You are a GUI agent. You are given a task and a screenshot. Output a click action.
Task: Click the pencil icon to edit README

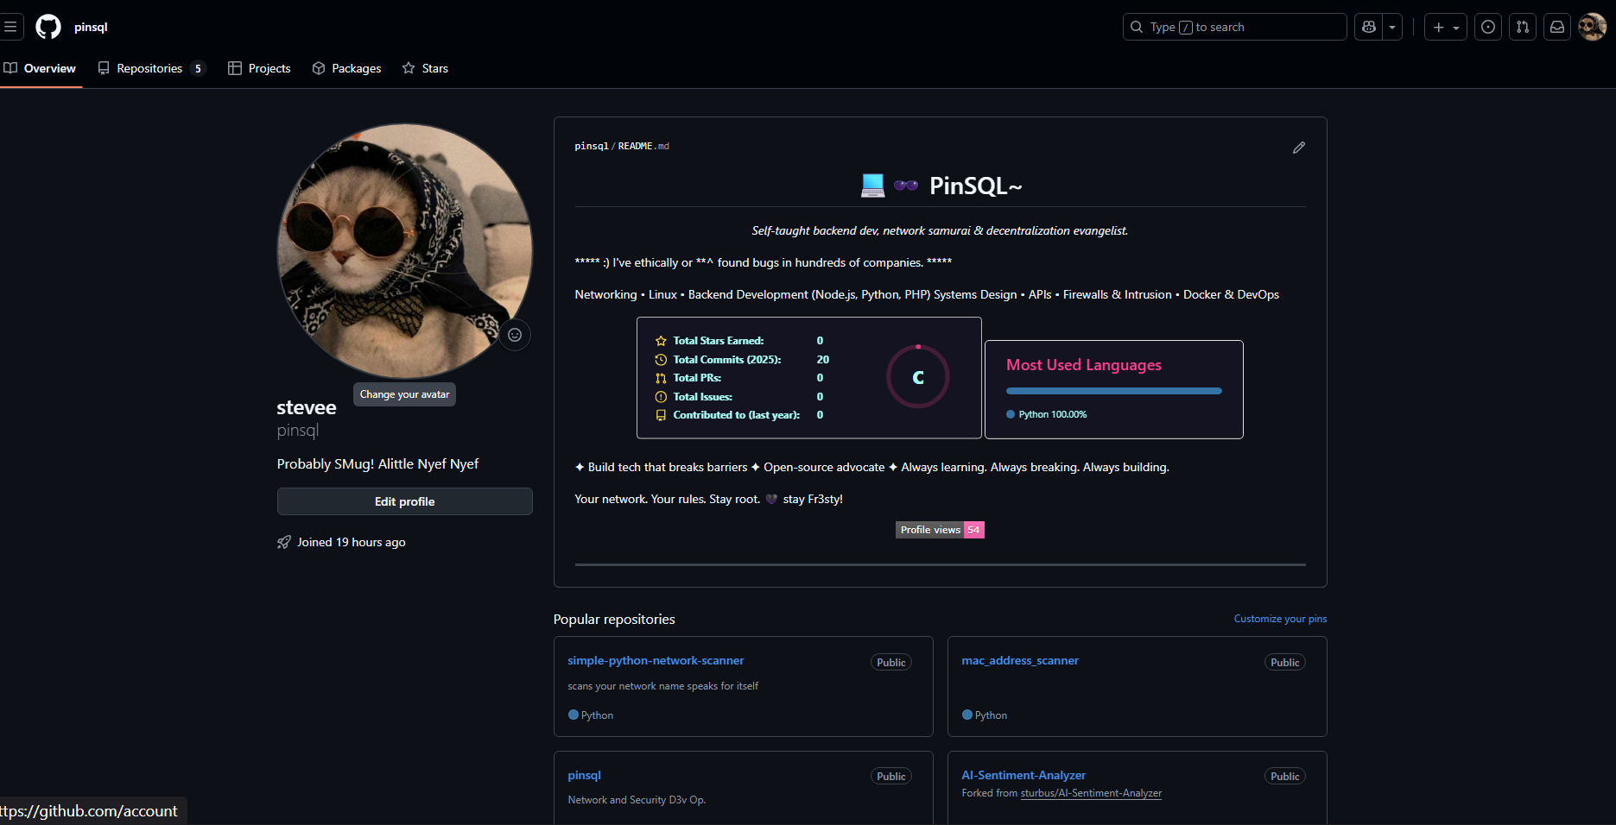[x=1298, y=148]
